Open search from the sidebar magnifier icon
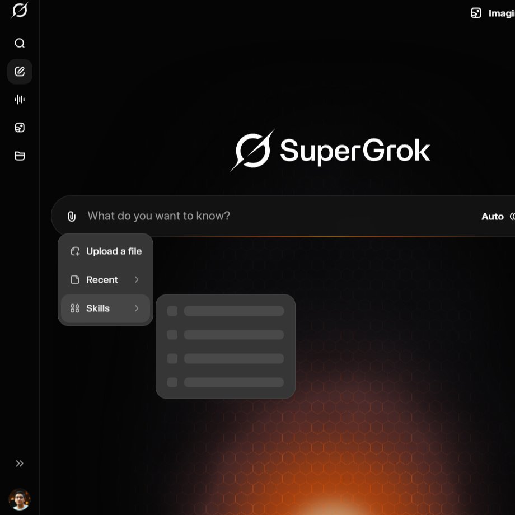 [x=20, y=43]
